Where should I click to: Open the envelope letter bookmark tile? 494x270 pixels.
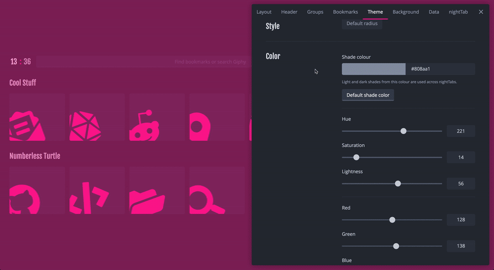coord(37,117)
